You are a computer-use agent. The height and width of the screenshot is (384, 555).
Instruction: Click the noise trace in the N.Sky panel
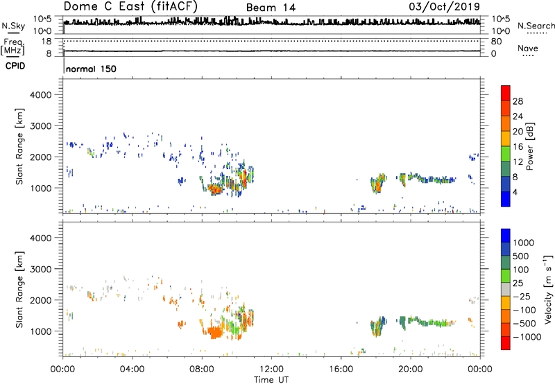click(271, 21)
